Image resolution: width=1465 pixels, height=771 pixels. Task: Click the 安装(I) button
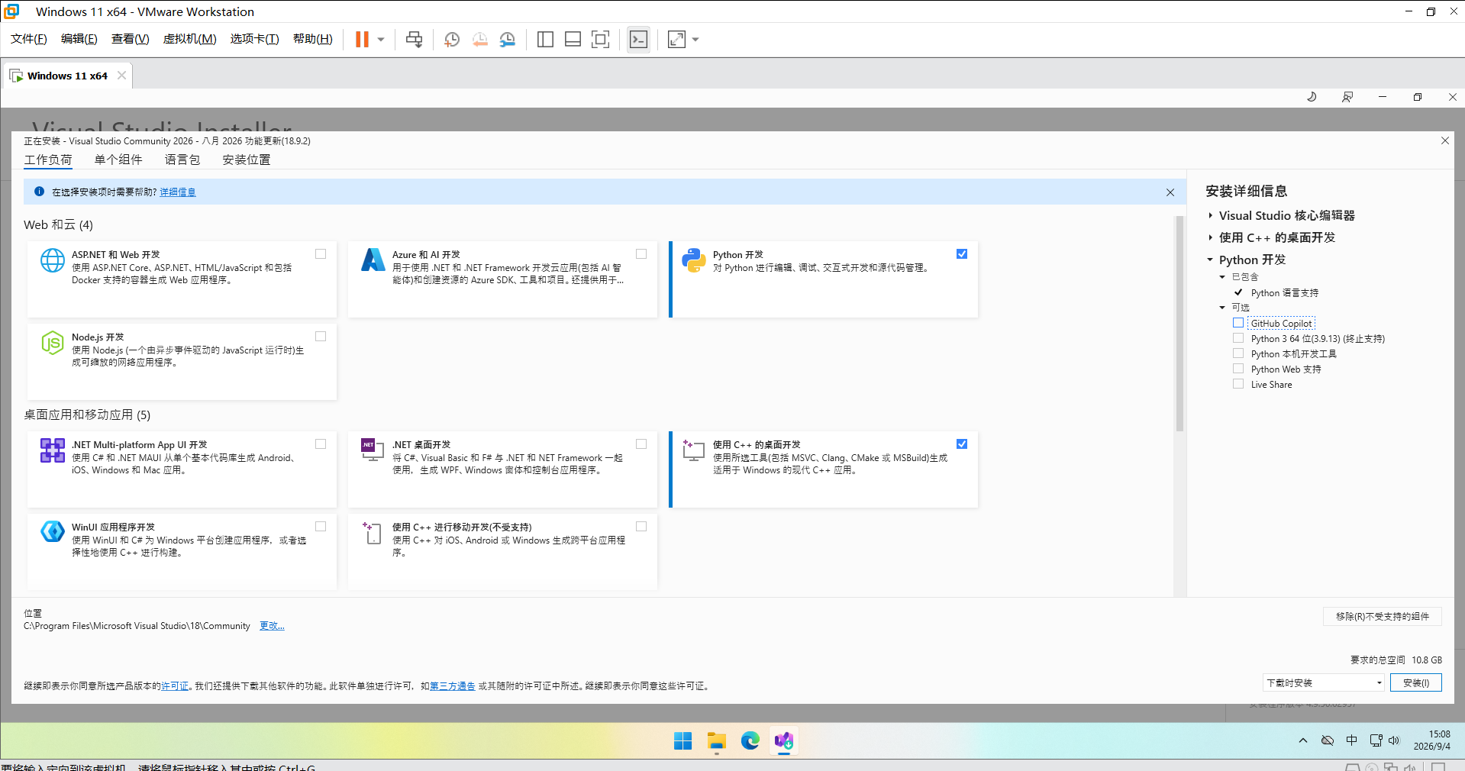coord(1416,683)
